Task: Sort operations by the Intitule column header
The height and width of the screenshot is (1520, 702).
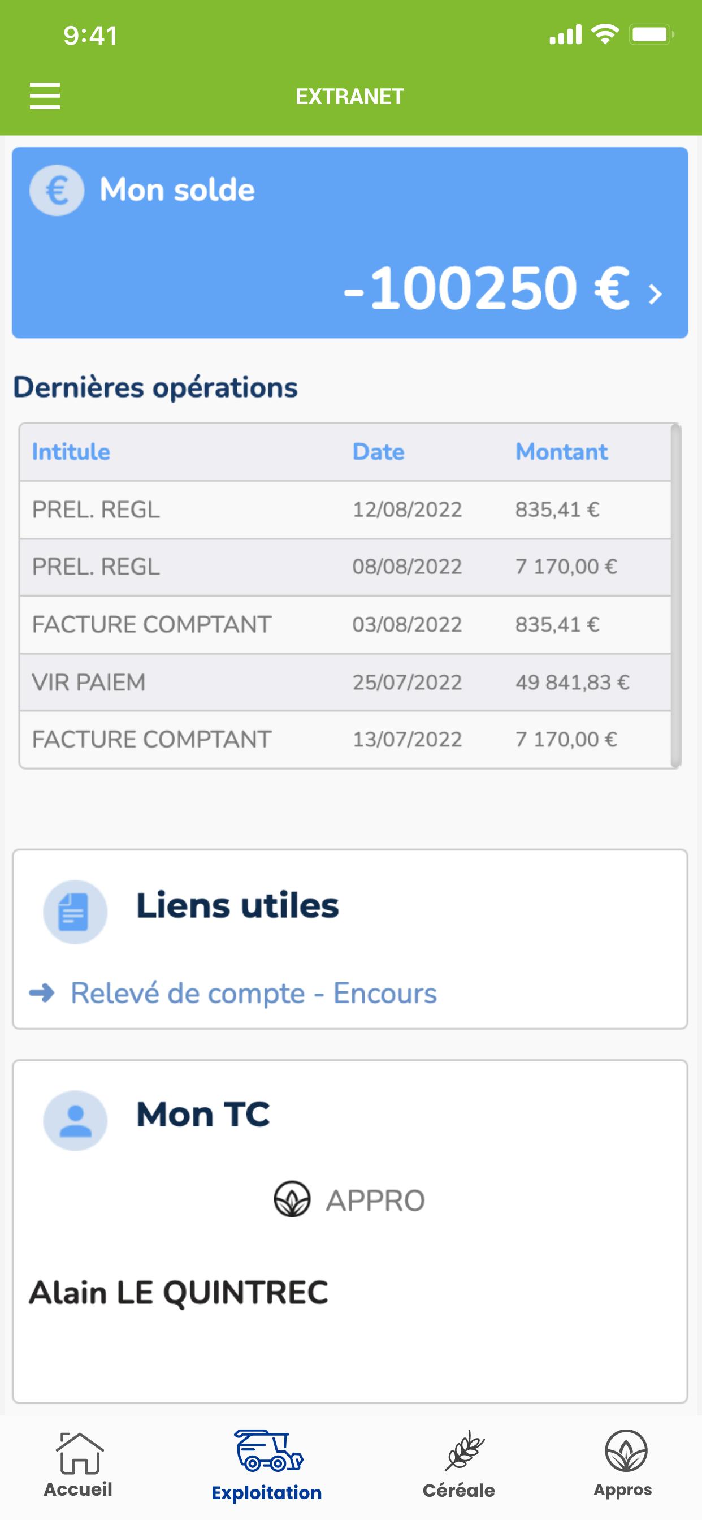Action: coord(71,452)
